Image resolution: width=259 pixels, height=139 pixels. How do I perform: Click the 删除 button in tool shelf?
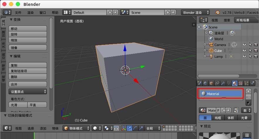click(x=28, y=77)
